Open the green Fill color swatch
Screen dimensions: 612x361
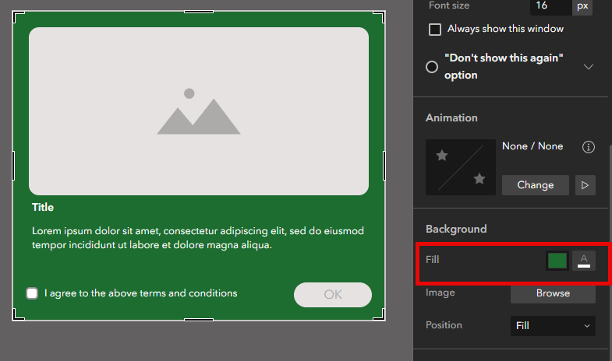(x=557, y=261)
